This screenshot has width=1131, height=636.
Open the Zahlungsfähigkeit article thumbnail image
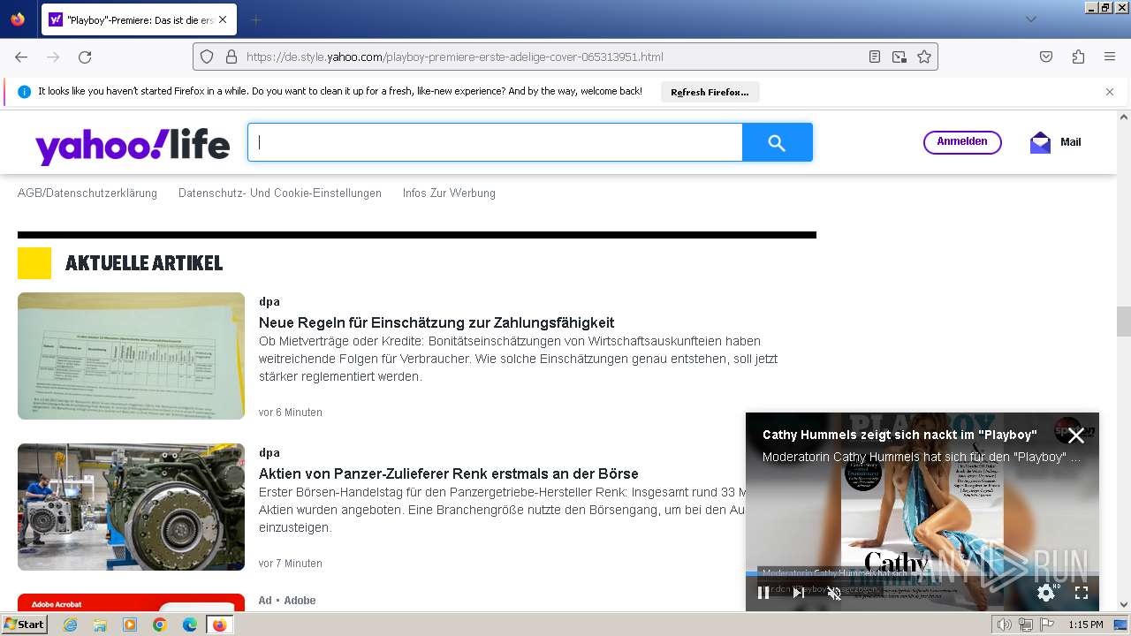[x=131, y=356]
